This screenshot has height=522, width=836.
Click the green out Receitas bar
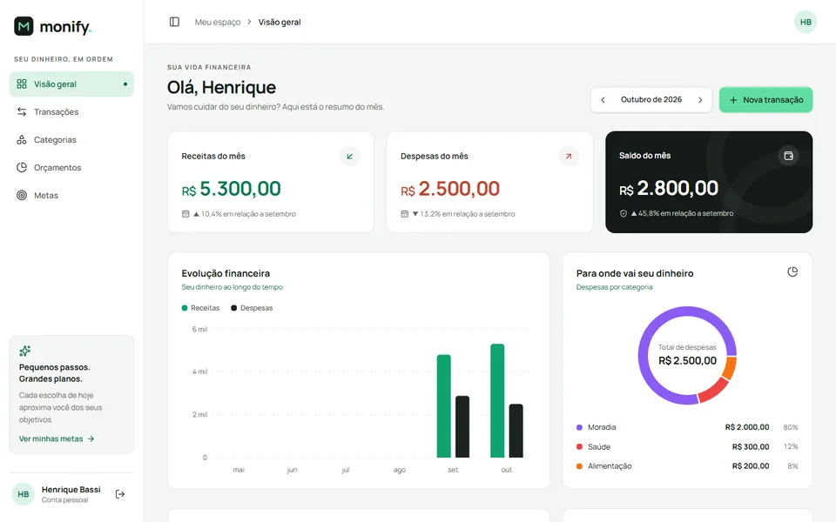[497, 400]
